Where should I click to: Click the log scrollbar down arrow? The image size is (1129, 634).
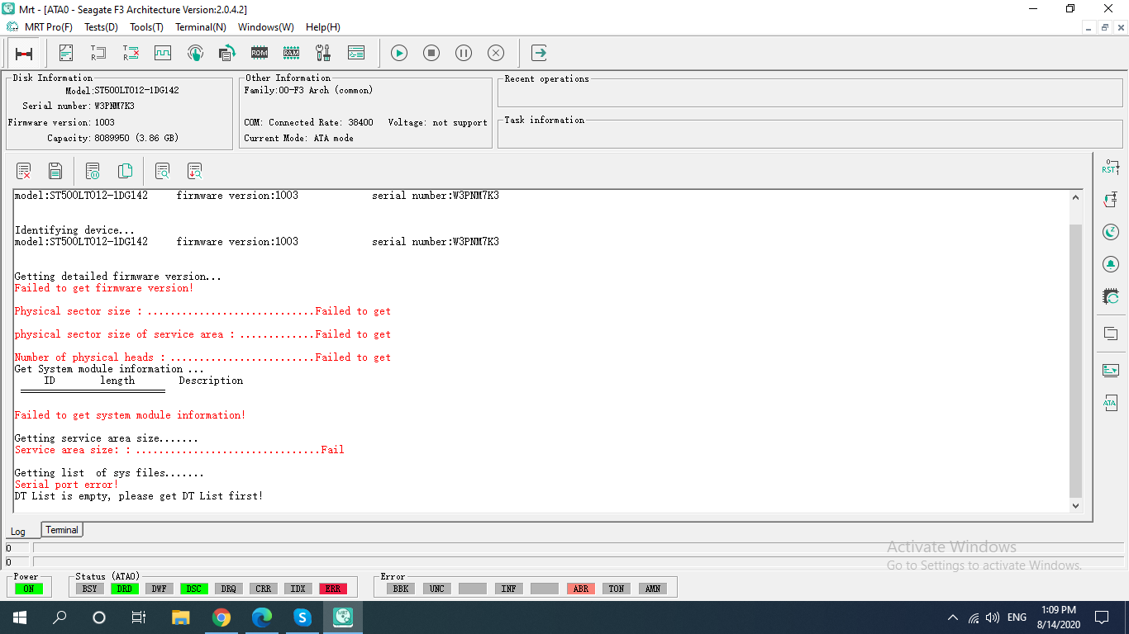coord(1075,505)
